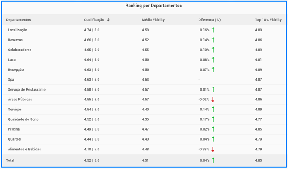Click the red down arrow for Áreas Públicas
This screenshot has height=169, width=288.
pos(213,99)
